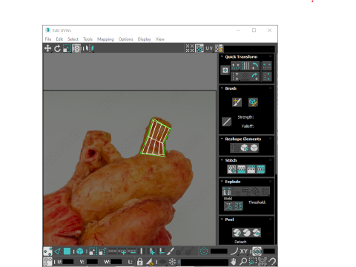Open the texture map dropdown in top toolbar
Screen dimensions: 356x267
249,48
